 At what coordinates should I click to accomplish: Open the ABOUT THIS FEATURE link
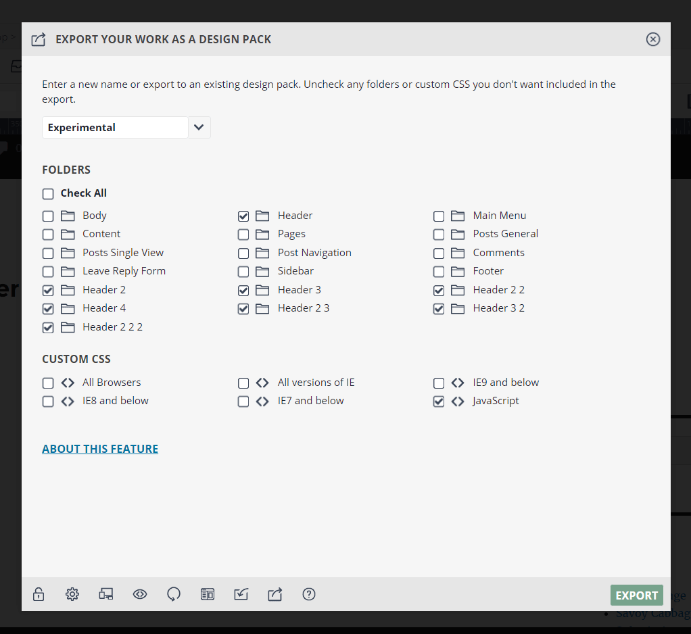pos(100,449)
